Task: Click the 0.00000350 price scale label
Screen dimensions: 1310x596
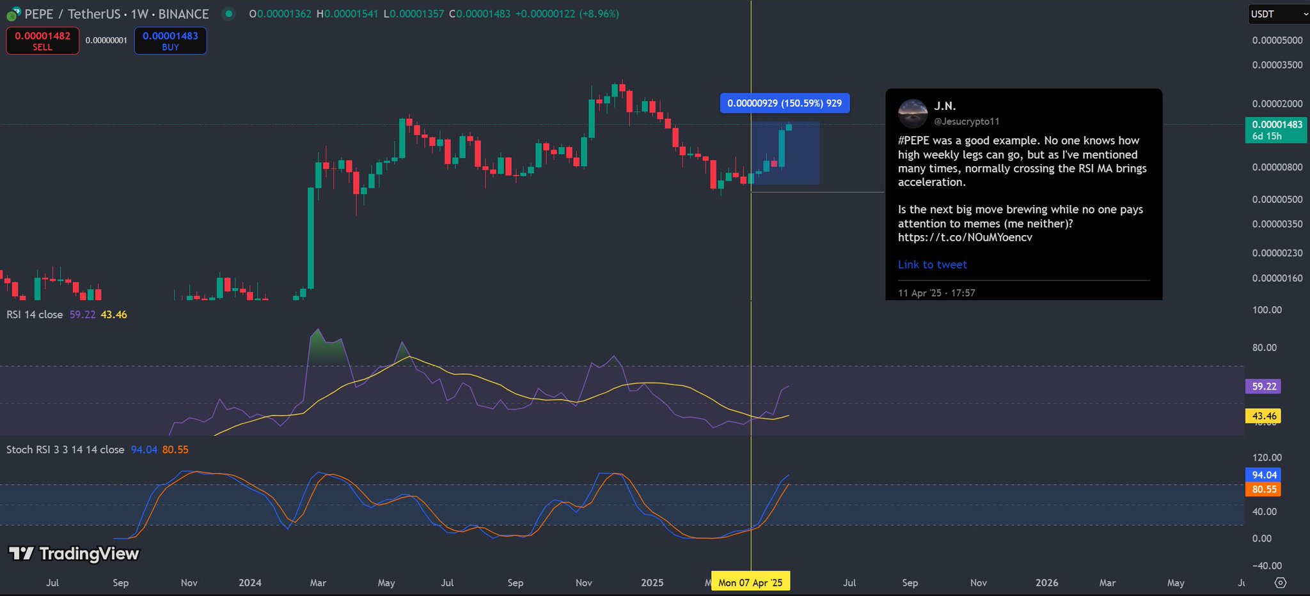Action: tap(1277, 224)
